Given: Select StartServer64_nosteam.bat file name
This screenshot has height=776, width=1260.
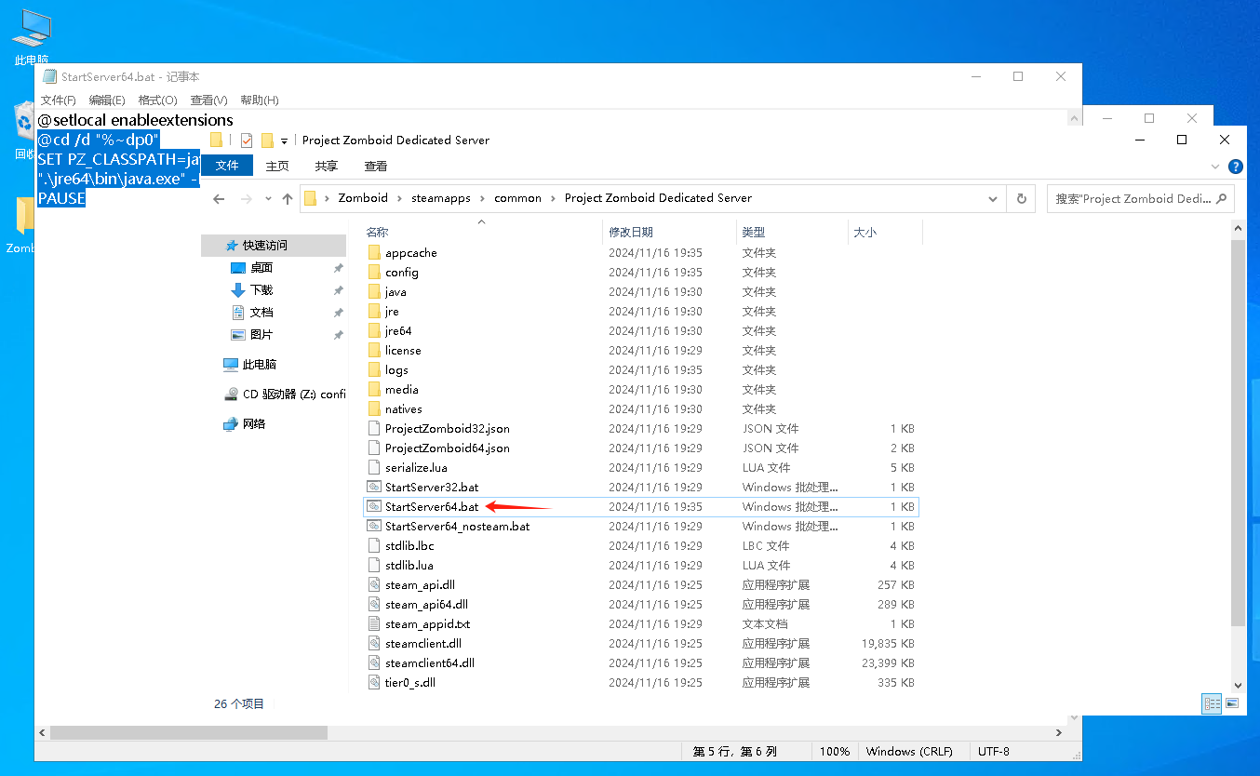Looking at the screenshot, I should click(457, 527).
